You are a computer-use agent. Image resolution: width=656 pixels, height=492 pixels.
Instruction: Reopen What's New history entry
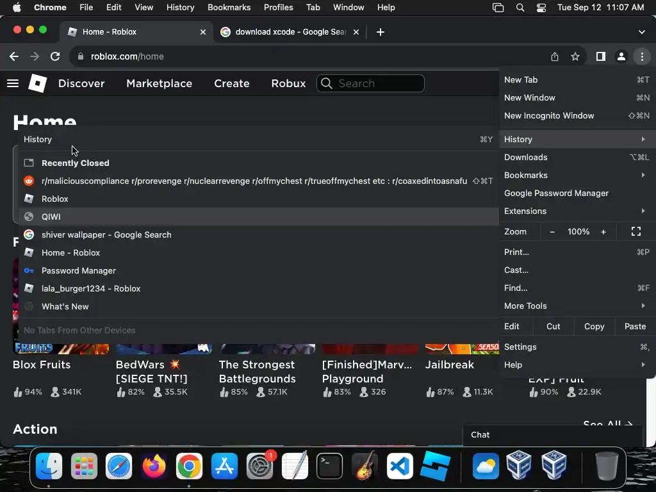coord(259,307)
